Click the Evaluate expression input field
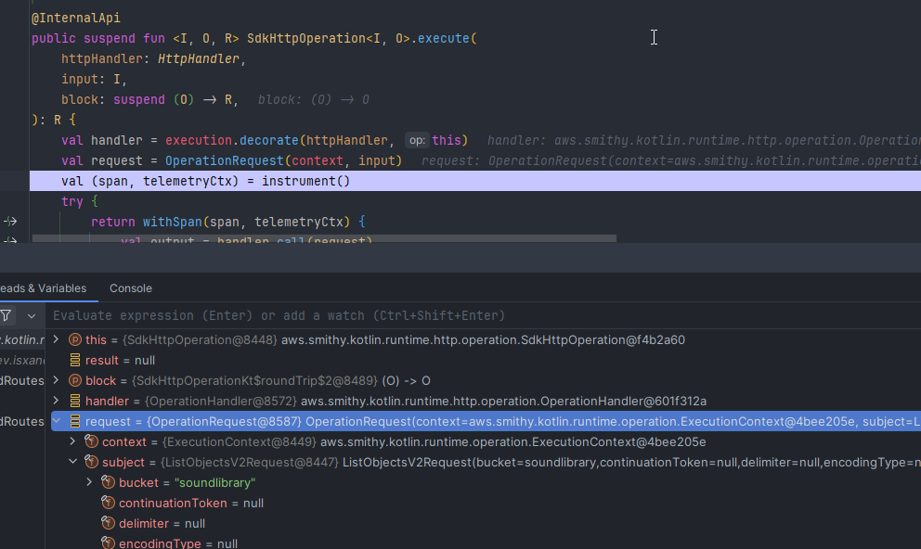 [x=279, y=315]
